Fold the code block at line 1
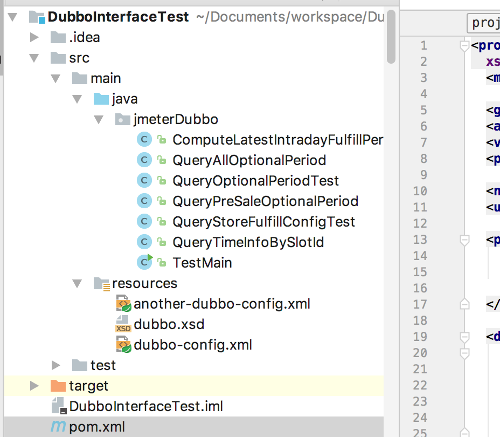 pos(464,46)
